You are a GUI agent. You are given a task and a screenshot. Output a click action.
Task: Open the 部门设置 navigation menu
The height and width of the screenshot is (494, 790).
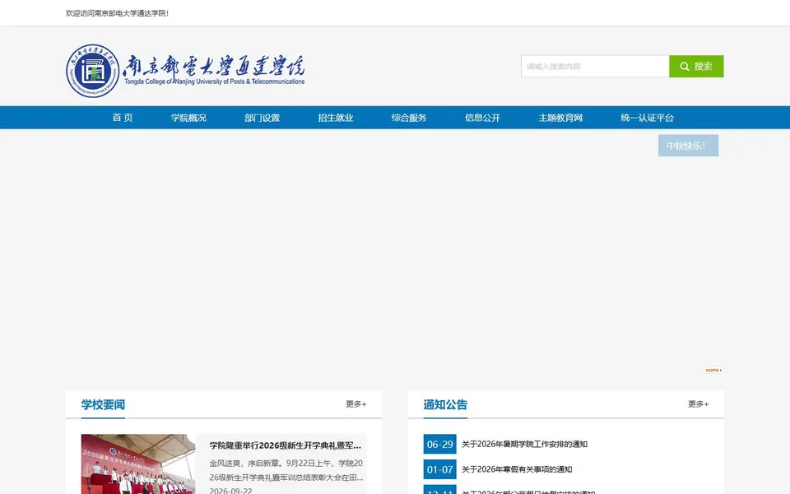(262, 118)
